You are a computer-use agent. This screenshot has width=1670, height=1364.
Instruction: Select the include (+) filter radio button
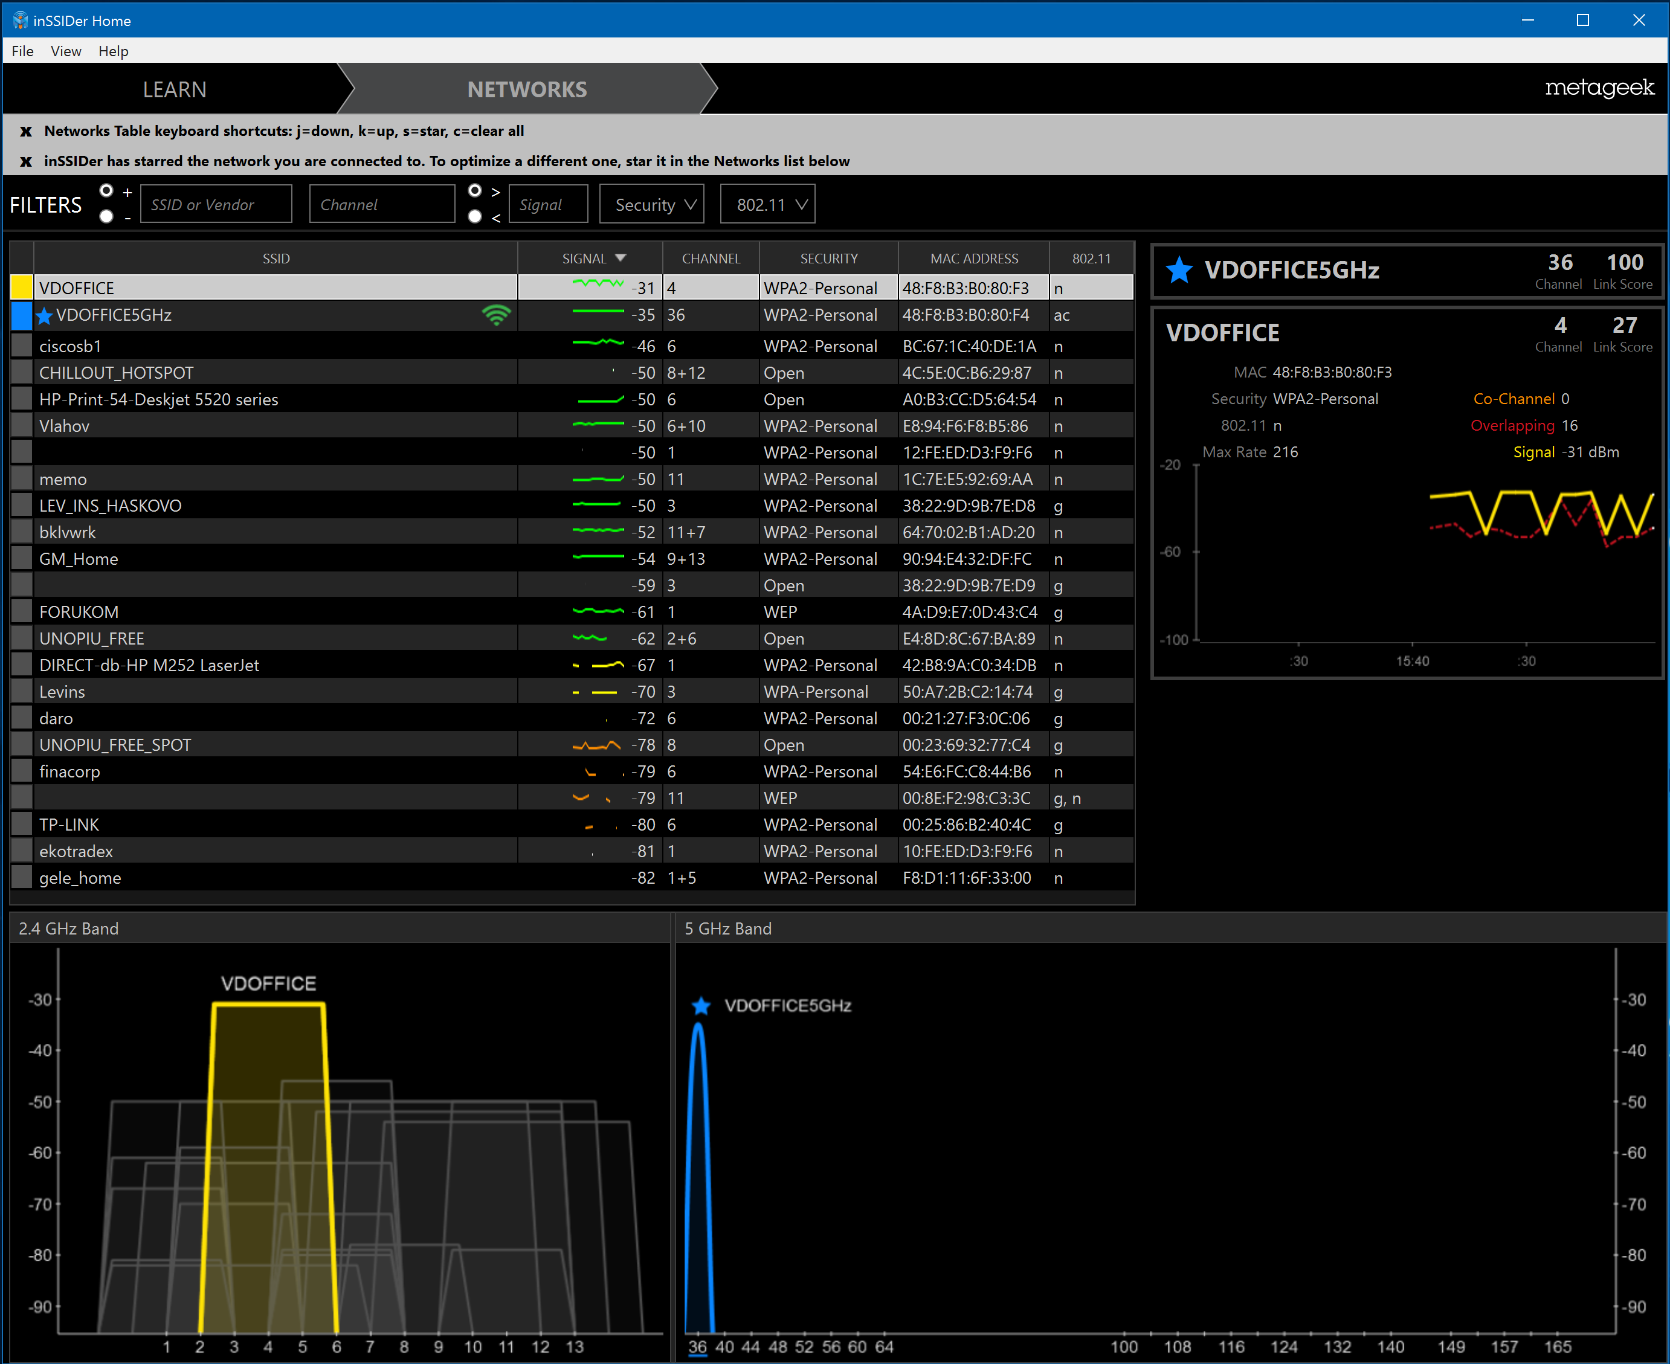[x=106, y=191]
